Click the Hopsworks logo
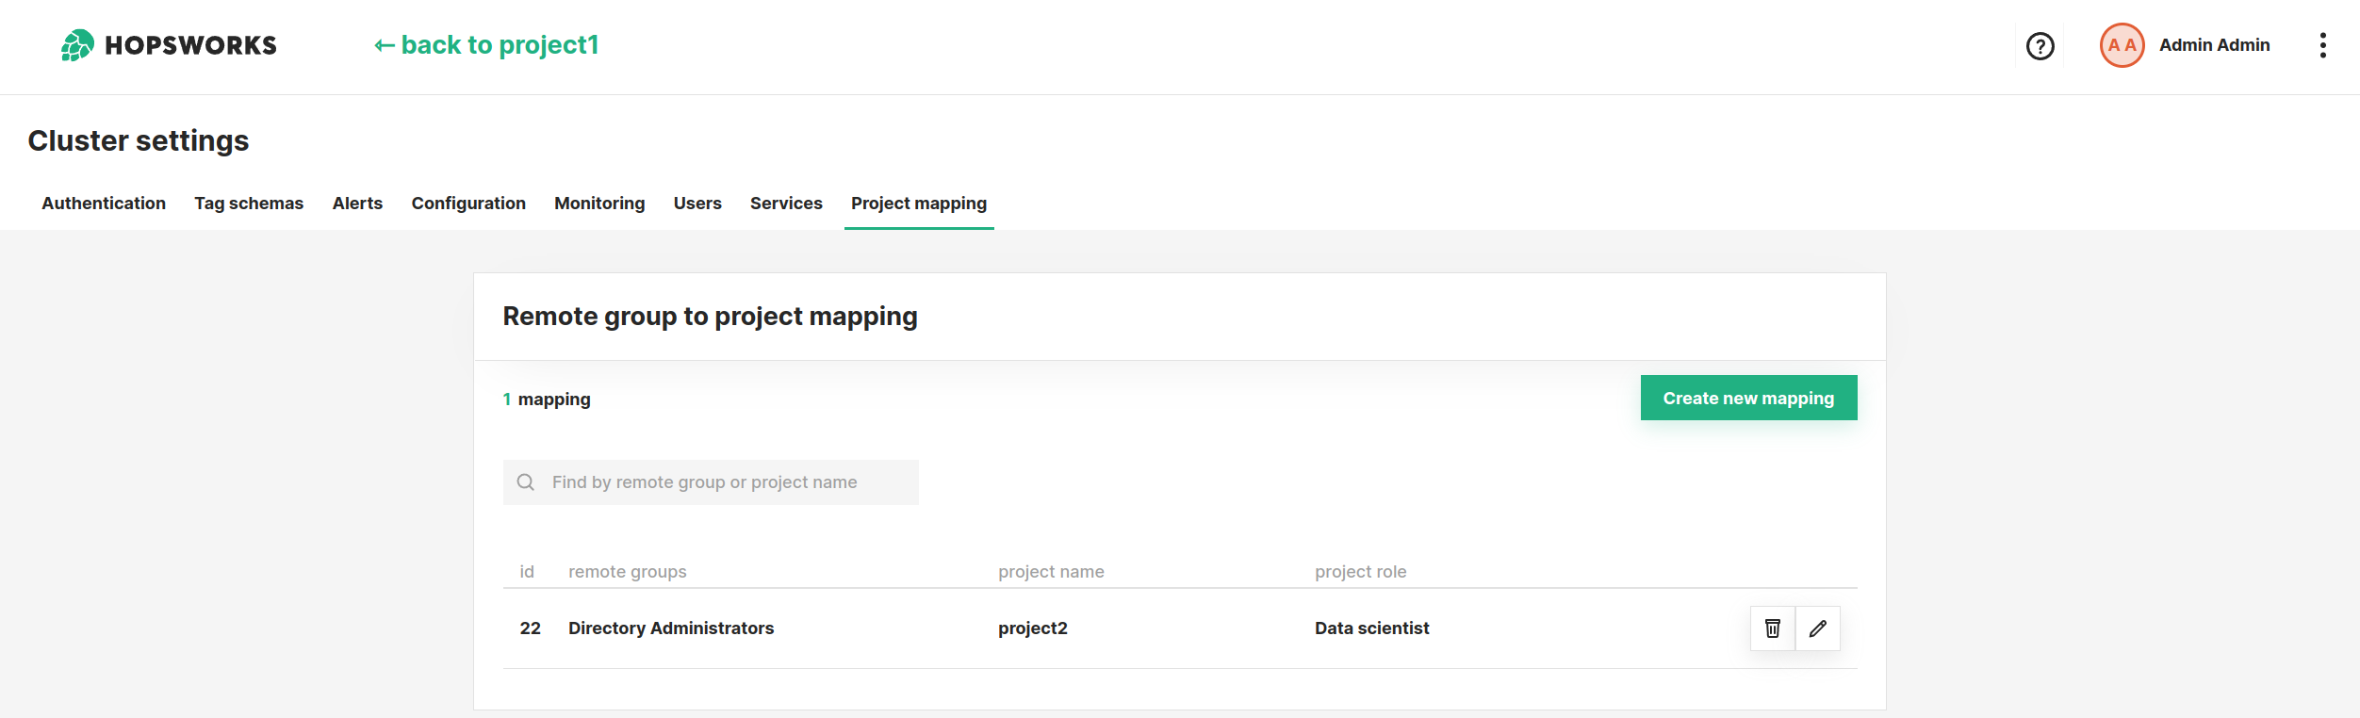Screen dimensions: 2360x718 click(x=169, y=45)
